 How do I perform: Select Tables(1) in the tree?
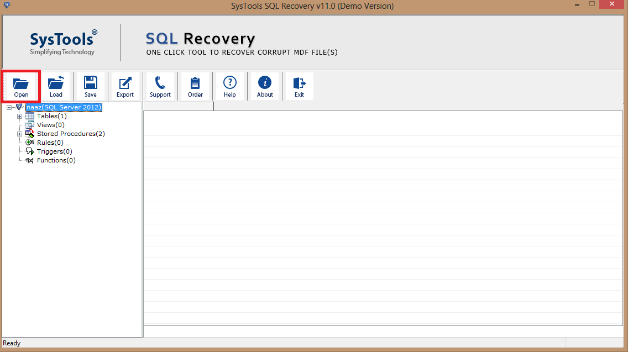51,116
